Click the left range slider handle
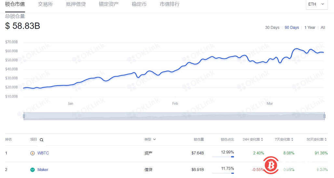Screen dimensions: 334x178 [x=24, y=116]
